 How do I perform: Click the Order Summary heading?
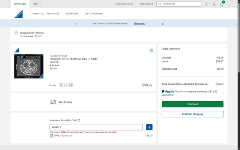tap(171, 49)
